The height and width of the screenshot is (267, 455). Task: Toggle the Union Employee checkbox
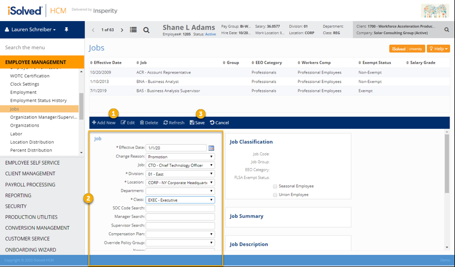click(275, 195)
